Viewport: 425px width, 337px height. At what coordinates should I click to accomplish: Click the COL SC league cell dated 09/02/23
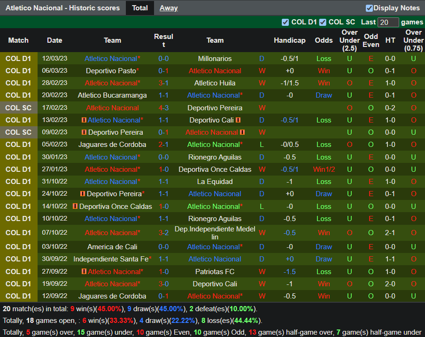tap(18, 132)
